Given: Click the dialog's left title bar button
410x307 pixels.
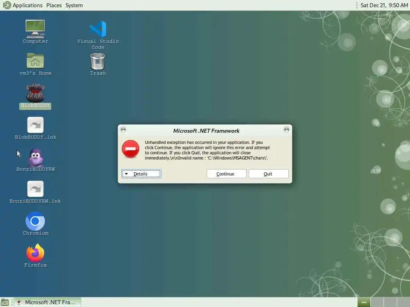Looking at the screenshot, I should (x=123, y=130).
